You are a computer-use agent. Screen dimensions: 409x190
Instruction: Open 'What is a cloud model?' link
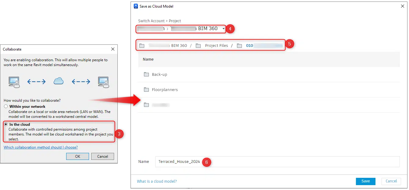click(157, 181)
